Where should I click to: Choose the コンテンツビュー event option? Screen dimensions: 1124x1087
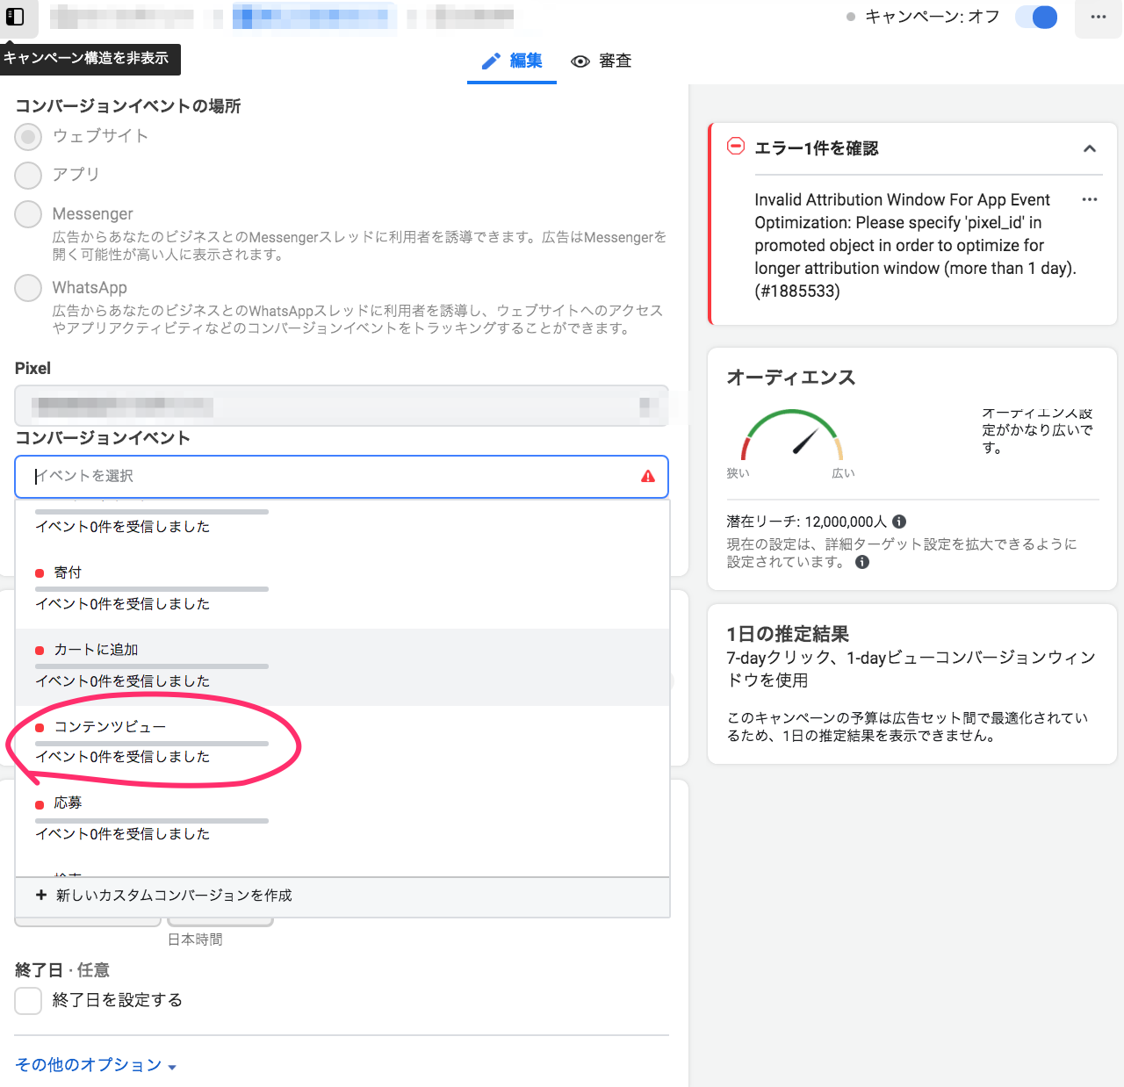pyautogui.click(x=342, y=743)
